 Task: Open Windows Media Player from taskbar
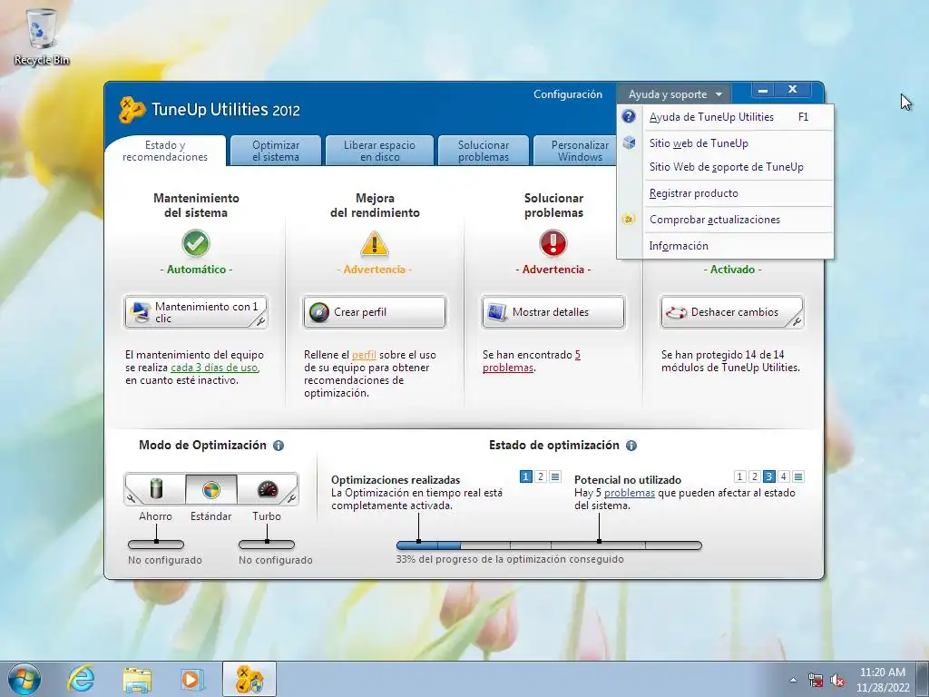(x=192, y=679)
